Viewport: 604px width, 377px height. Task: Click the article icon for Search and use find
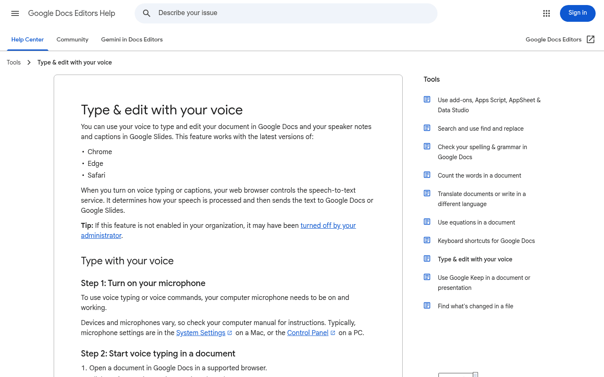[427, 128]
